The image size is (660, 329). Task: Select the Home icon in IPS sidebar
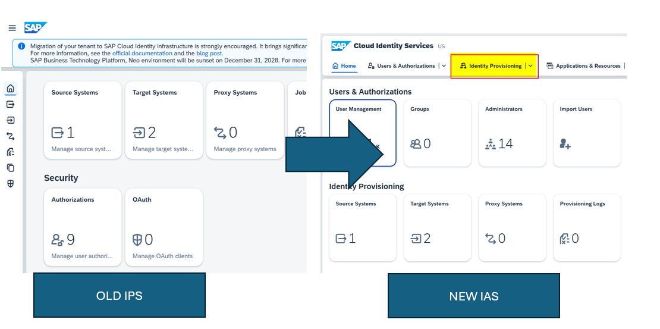pyautogui.click(x=11, y=89)
